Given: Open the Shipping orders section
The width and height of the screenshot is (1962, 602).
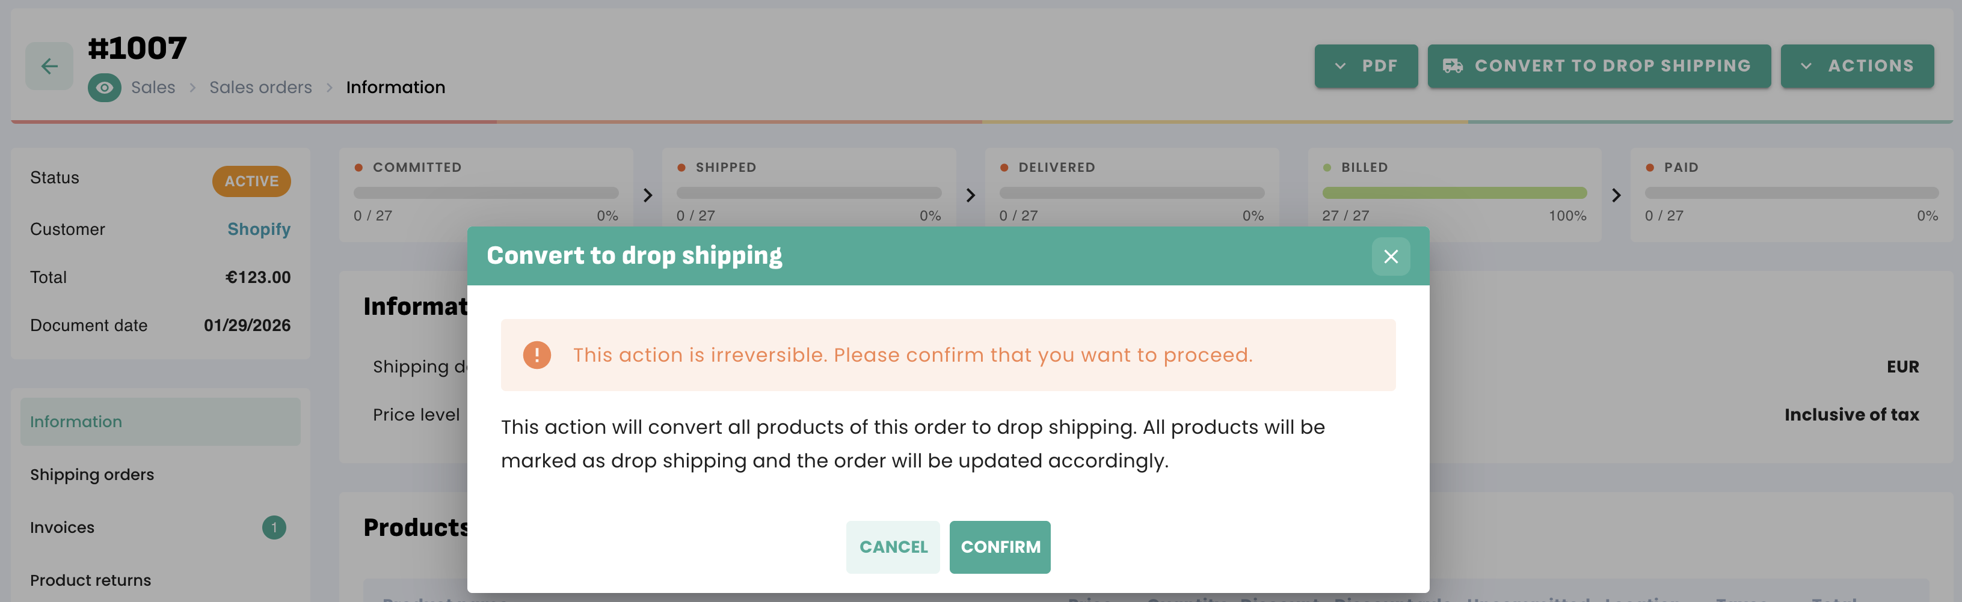Looking at the screenshot, I should [92, 475].
